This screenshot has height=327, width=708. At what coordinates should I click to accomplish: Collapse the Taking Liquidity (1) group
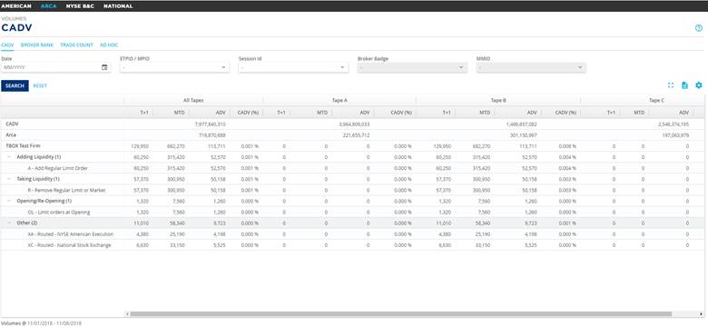[x=9, y=179]
